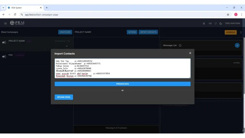Click the PROCESS DATA button
This screenshot has width=245, height=138.
click(x=123, y=84)
